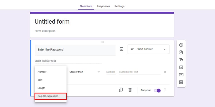Click the Add section icon
Screen dimensions: 215x107
point(181,82)
